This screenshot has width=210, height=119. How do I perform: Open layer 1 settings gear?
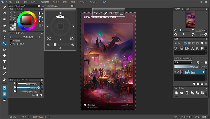(x=203, y=72)
